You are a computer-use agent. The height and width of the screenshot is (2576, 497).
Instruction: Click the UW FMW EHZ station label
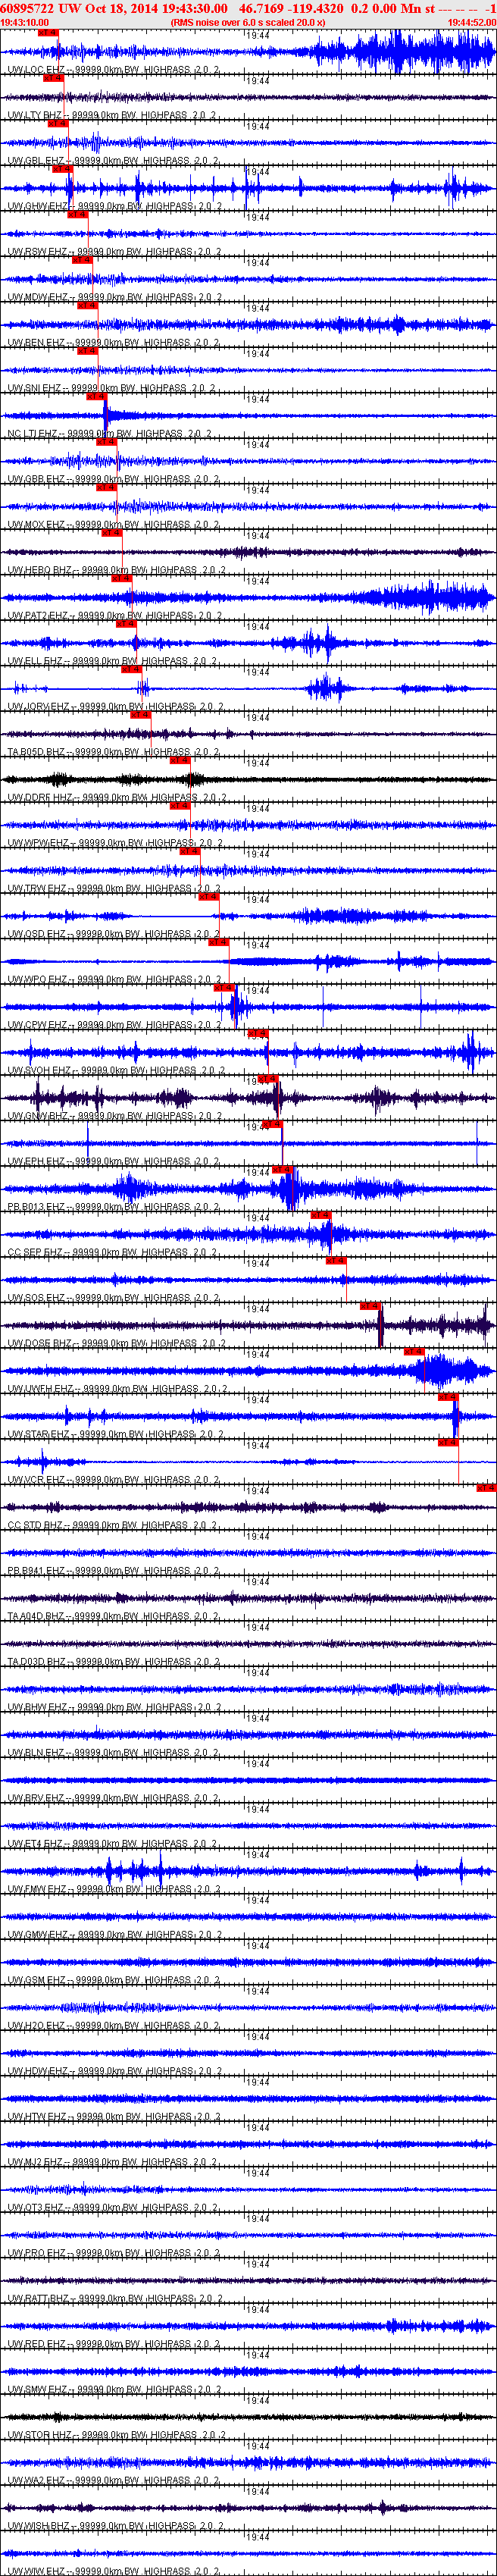click(x=114, y=1890)
